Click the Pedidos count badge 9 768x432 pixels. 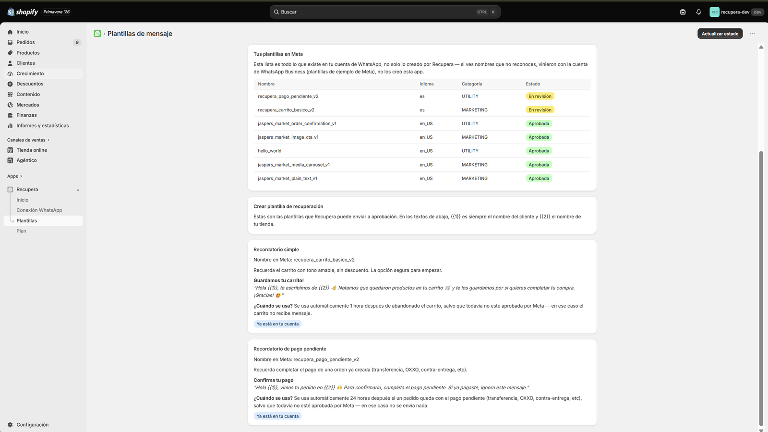[x=77, y=42]
